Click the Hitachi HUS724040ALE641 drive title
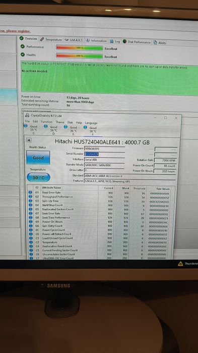The height and width of the screenshot is (353, 198). tap(102, 142)
